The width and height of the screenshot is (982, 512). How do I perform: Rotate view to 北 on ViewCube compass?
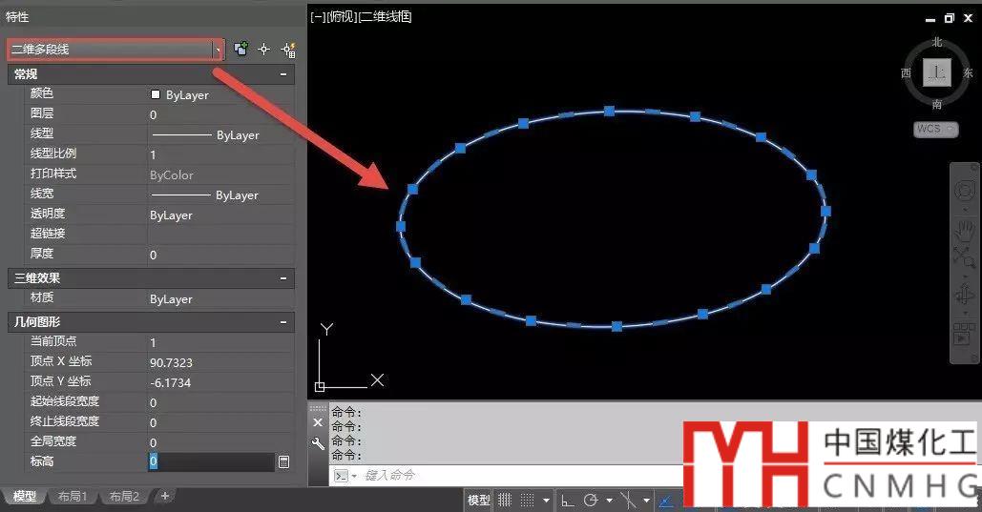tap(937, 42)
